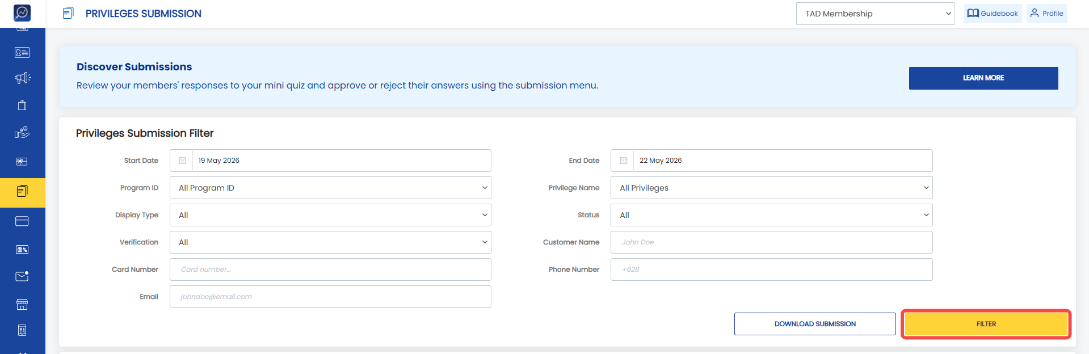
Task: Select the highlighted submissions sidebar icon
Action: (x=22, y=191)
